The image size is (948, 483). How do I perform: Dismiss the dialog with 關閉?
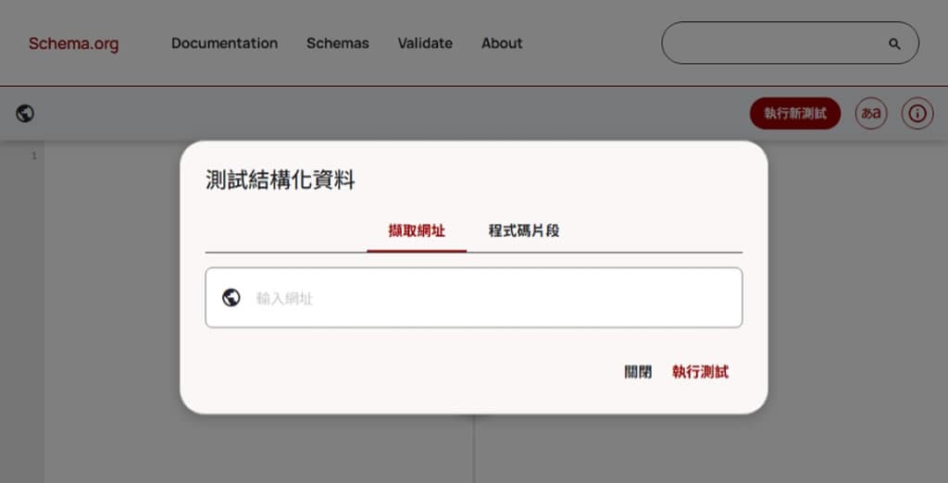tap(638, 372)
